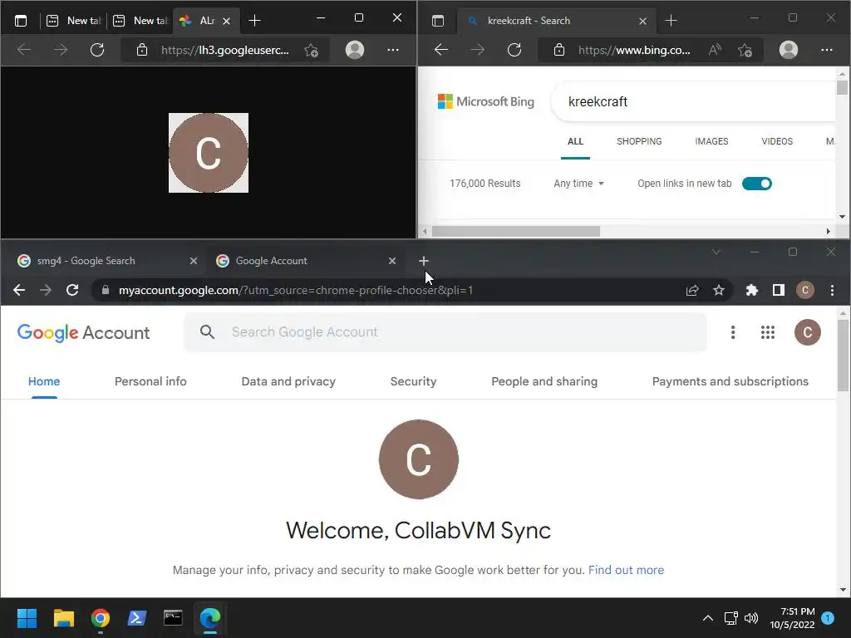Show hidden tray icons chevron
851x638 pixels.
(x=708, y=618)
